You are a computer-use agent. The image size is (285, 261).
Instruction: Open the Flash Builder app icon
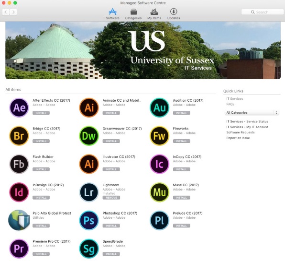pos(19,164)
